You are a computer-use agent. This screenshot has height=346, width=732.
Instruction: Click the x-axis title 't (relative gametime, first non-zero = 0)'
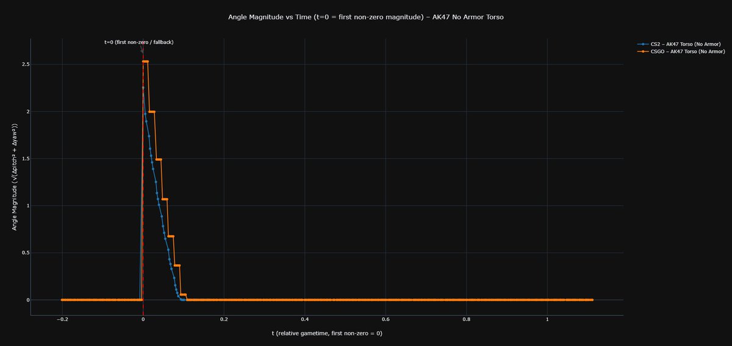pyautogui.click(x=327, y=333)
